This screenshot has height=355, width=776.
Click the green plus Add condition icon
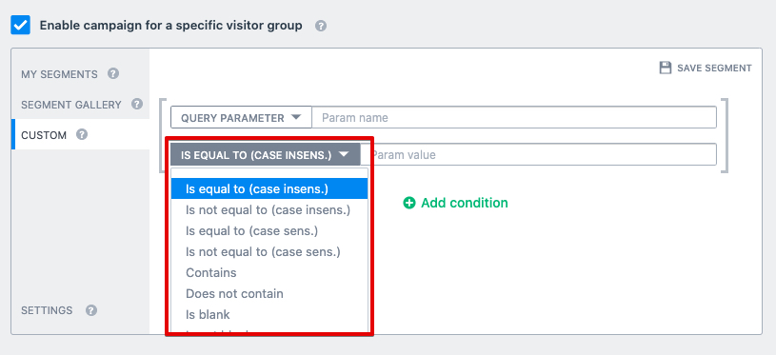coord(409,203)
